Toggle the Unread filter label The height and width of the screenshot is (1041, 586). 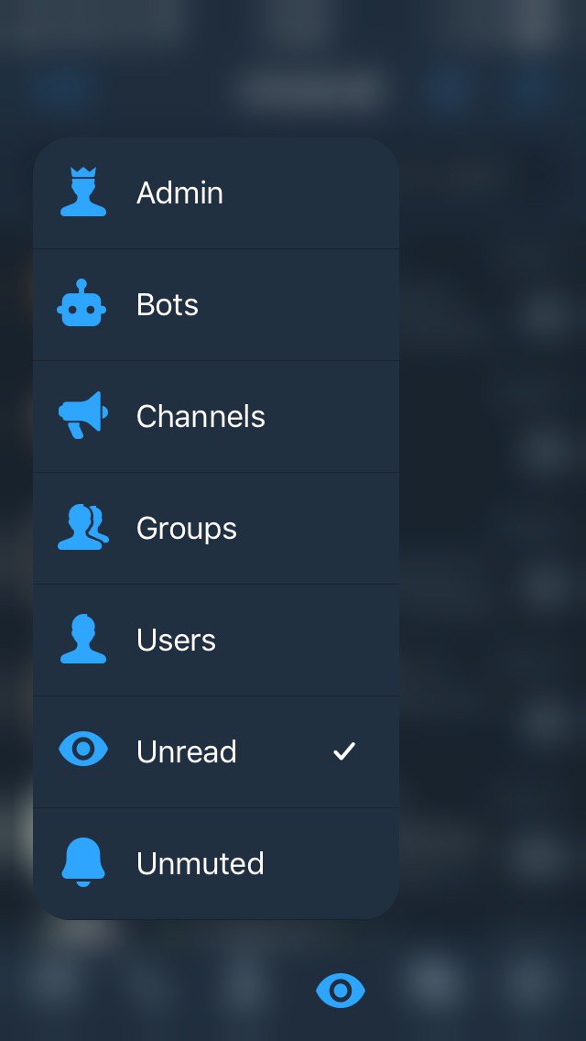pos(187,751)
